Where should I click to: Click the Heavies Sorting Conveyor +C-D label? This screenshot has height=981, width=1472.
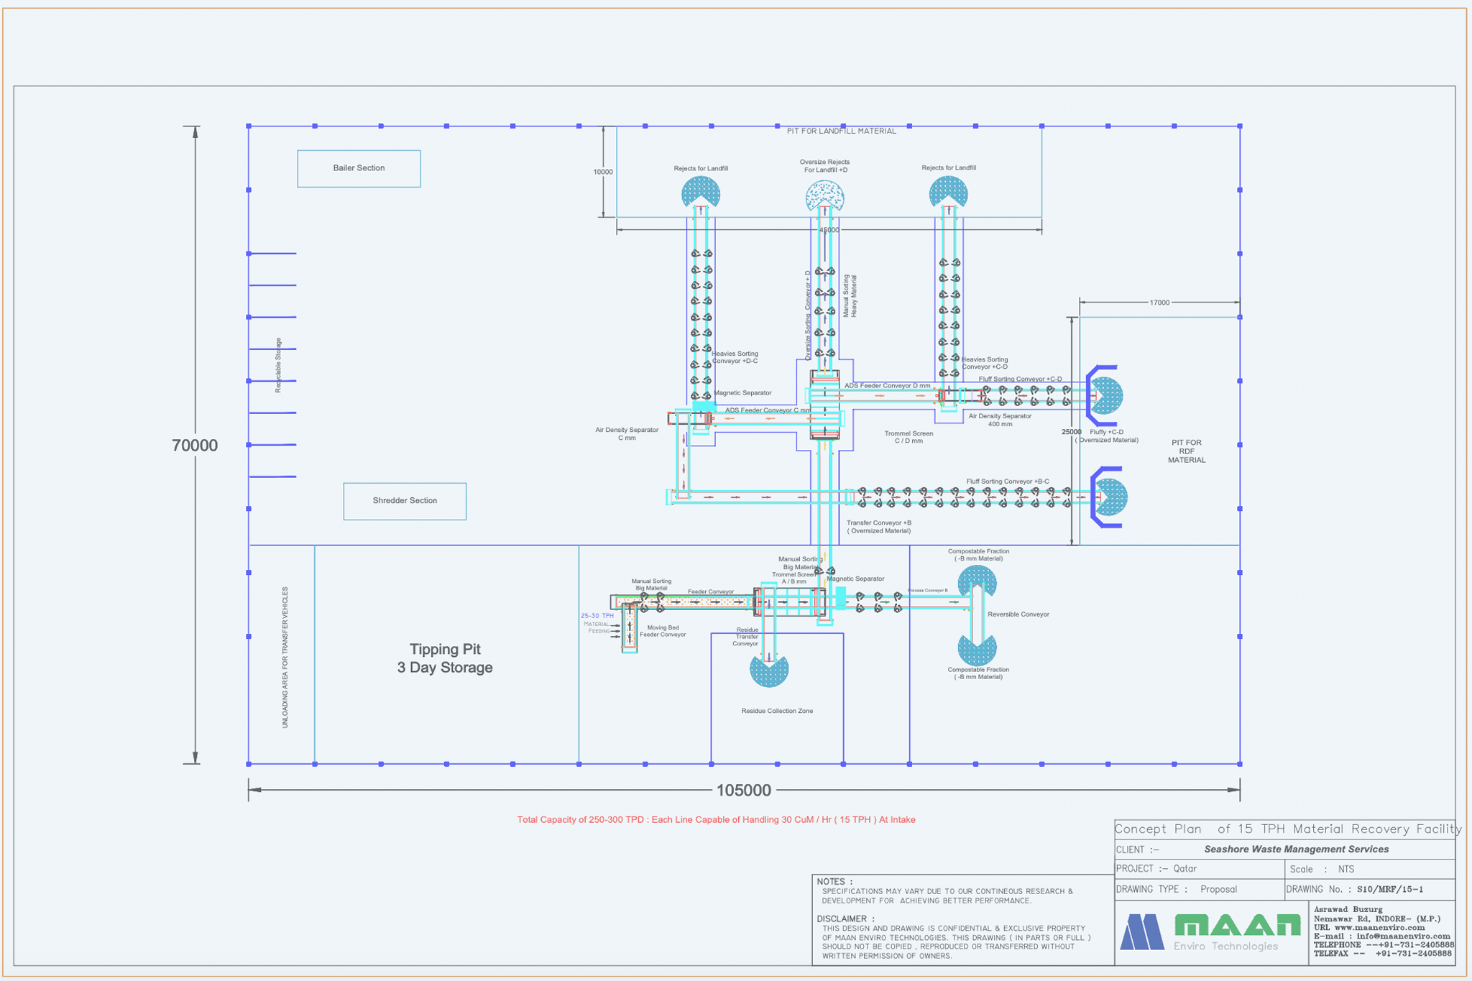[985, 363]
